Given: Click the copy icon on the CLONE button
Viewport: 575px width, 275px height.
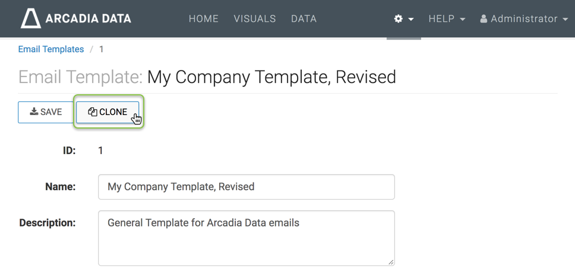Looking at the screenshot, I should pyautogui.click(x=93, y=111).
